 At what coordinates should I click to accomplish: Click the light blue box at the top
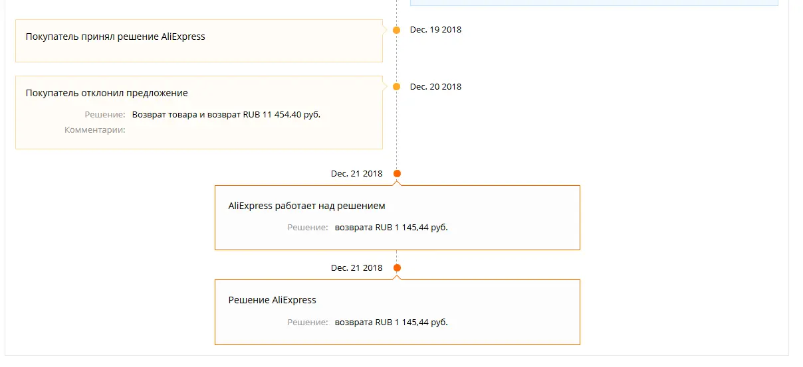tap(594, 3)
